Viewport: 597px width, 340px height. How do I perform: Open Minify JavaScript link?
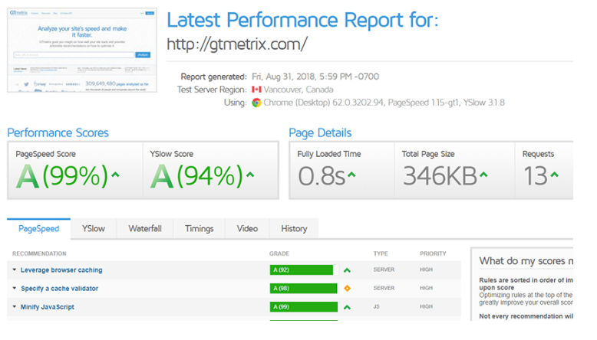[x=48, y=307]
